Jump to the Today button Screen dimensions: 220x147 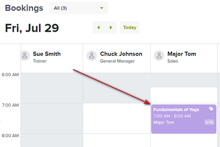click(x=130, y=27)
